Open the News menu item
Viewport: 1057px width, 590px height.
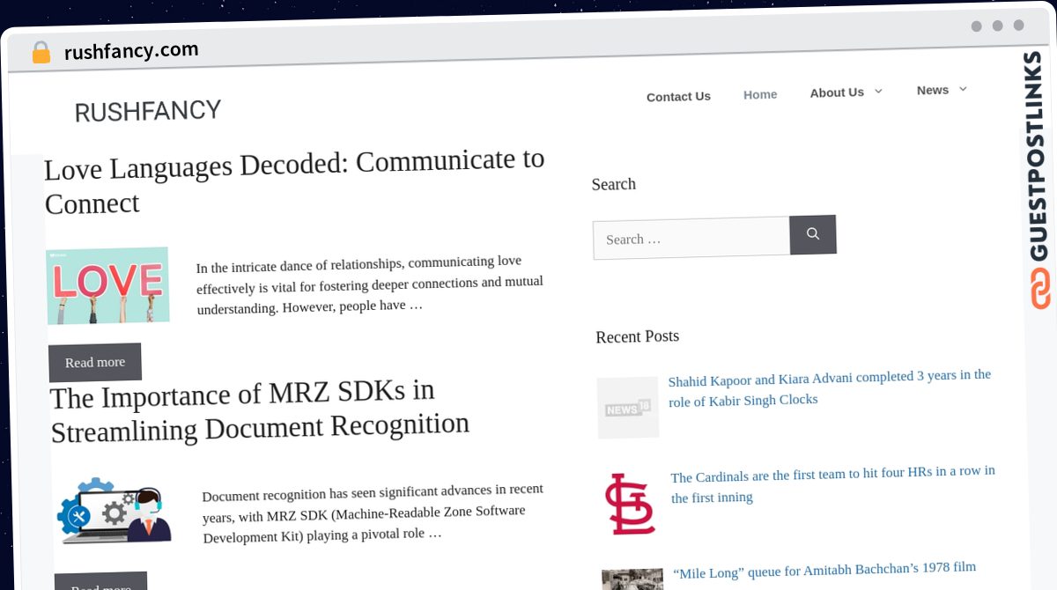933,90
